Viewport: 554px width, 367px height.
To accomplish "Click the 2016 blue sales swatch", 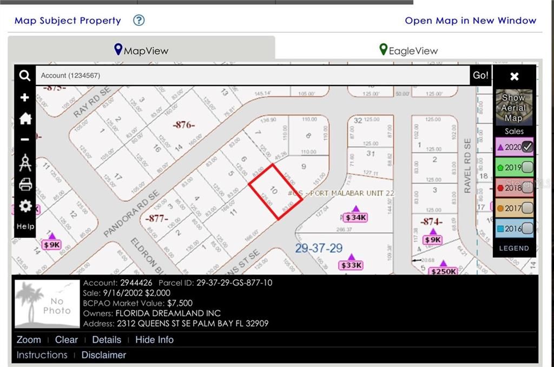I will (501, 228).
